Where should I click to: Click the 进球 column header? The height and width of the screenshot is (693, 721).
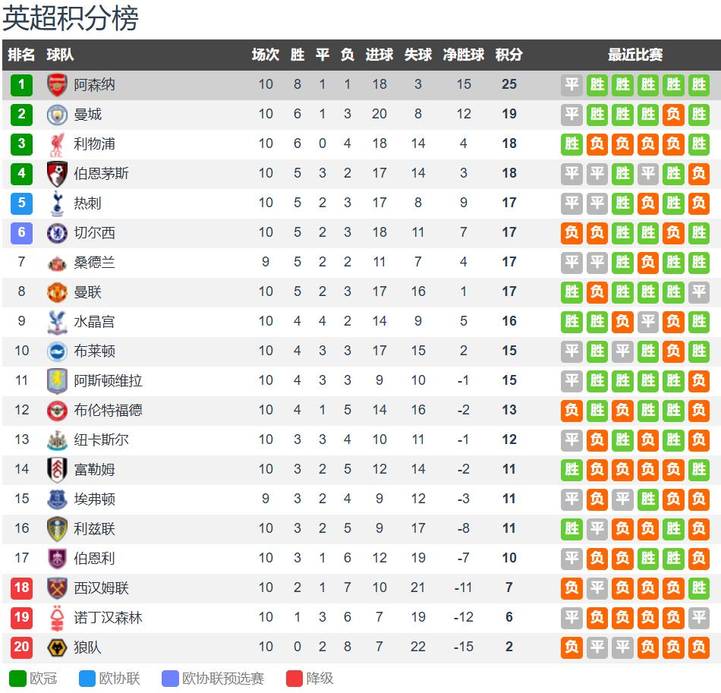[x=379, y=55]
